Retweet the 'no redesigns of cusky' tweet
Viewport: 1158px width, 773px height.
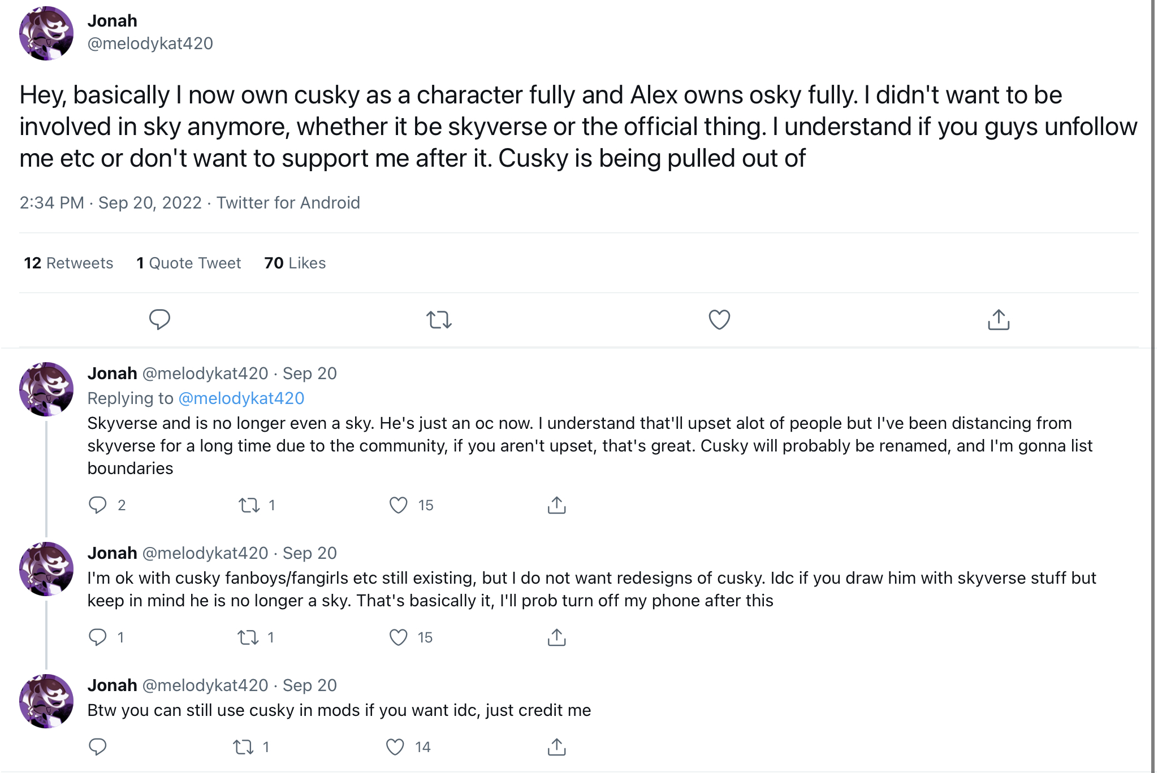coord(248,637)
